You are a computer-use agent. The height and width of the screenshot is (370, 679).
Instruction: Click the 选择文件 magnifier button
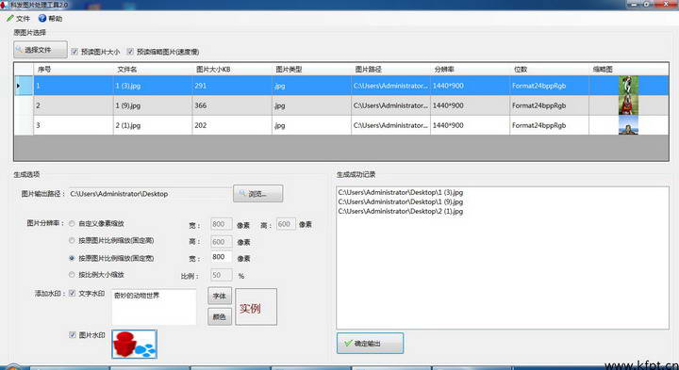tap(41, 50)
